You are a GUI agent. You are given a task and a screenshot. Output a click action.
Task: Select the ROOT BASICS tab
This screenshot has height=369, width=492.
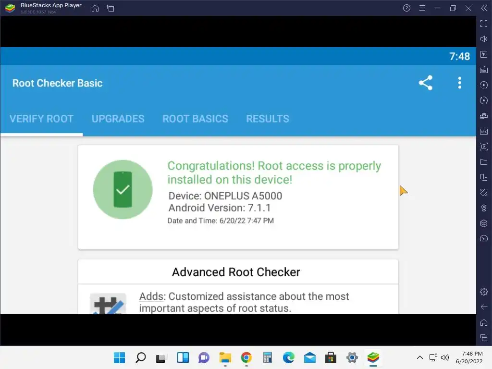(195, 119)
